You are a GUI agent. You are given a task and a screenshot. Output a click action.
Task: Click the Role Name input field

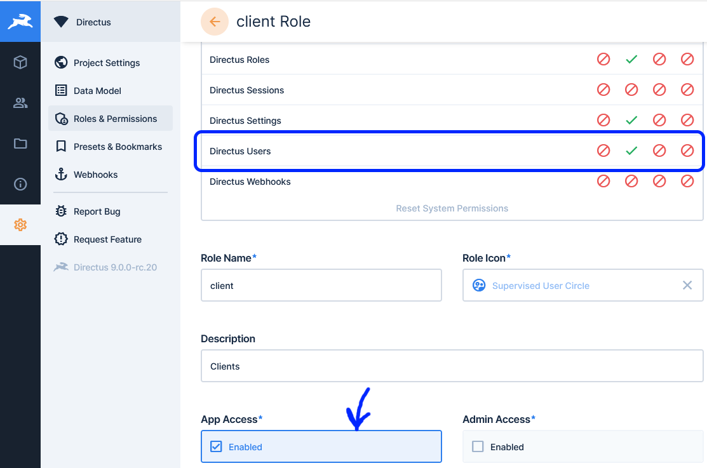point(321,285)
